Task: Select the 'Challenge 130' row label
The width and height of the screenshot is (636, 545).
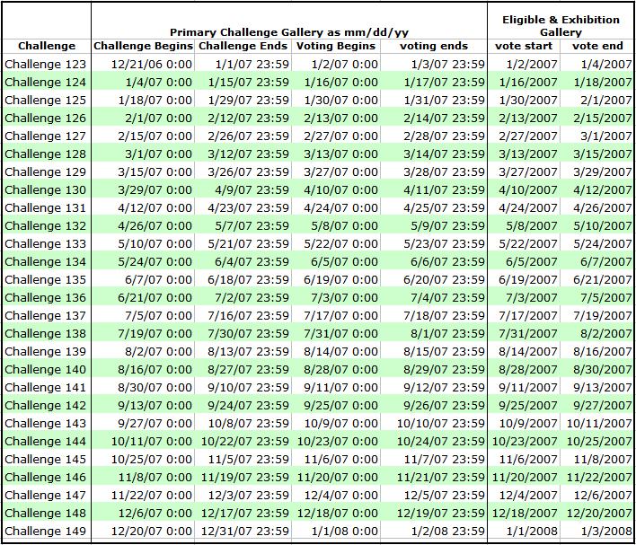Action: coord(46,189)
